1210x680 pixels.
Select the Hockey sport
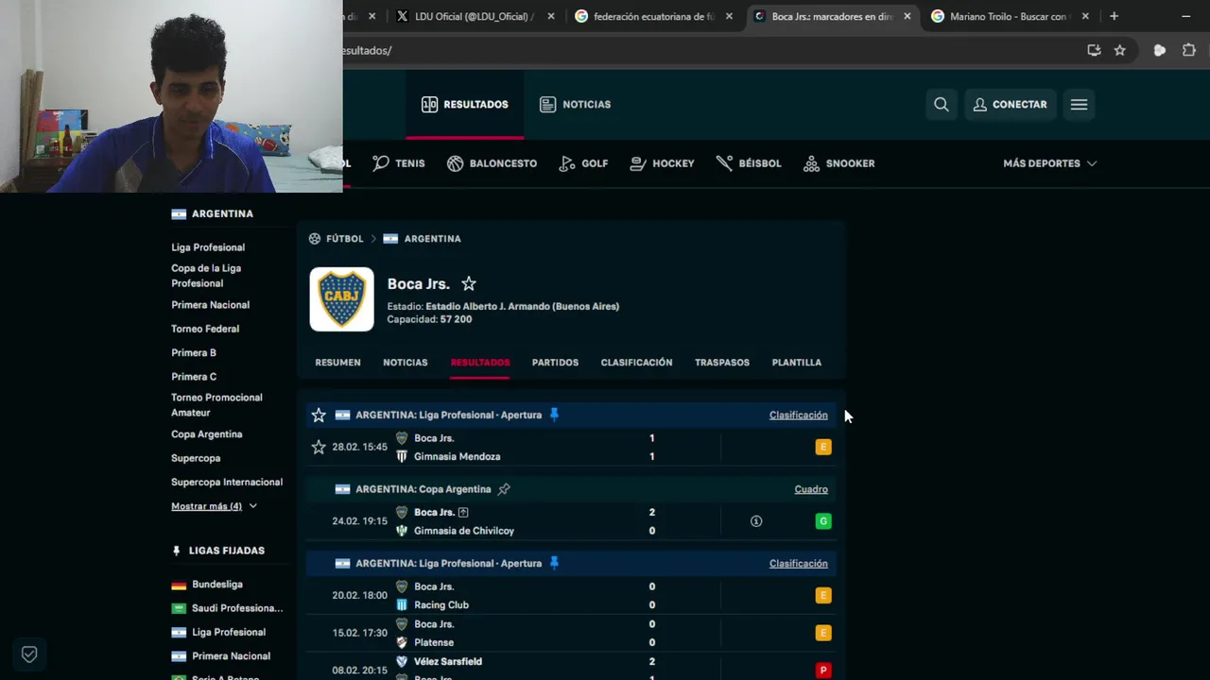point(662,163)
